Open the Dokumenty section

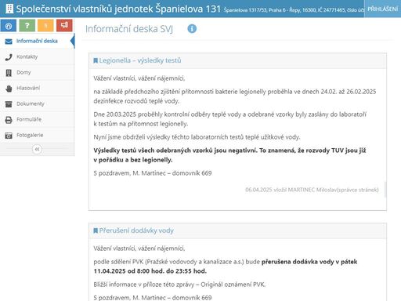coord(37,103)
